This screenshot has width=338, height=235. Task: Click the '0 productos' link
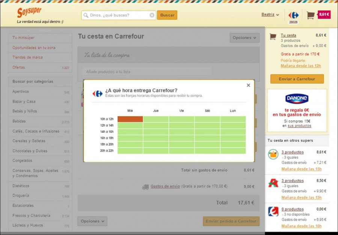tap(293, 209)
